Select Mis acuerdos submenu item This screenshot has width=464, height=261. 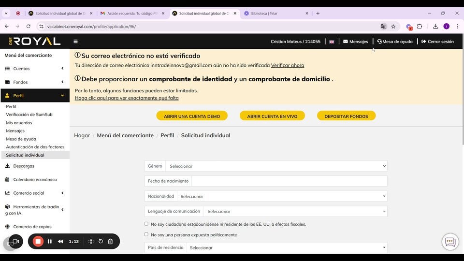tap(19, 122)
